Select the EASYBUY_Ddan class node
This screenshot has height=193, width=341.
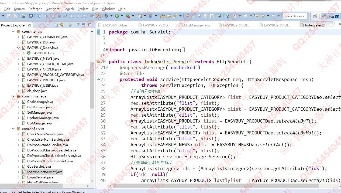pos(44,53)
